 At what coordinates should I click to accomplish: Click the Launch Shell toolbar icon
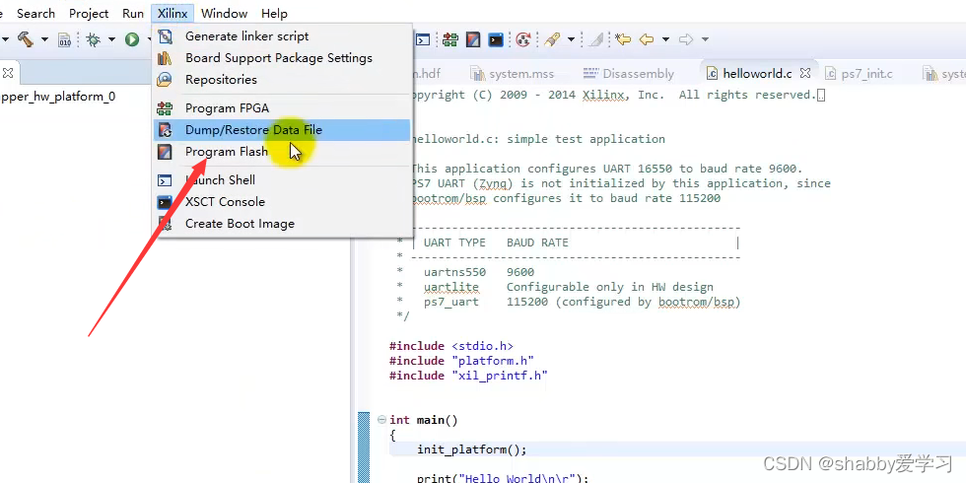[422, 40]
